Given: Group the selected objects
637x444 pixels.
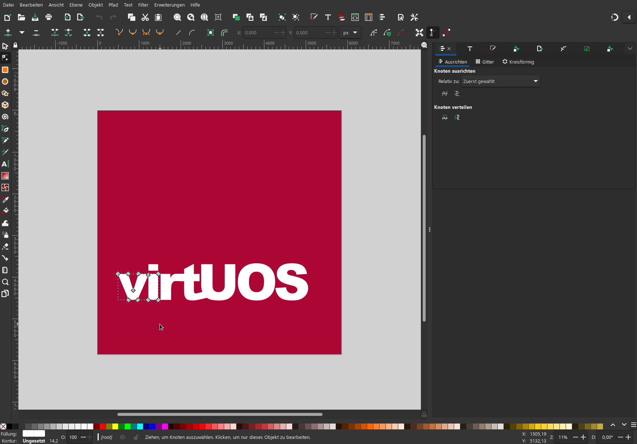Looking at the screenshot, I should pyautogui.click(x=282, y=17).
